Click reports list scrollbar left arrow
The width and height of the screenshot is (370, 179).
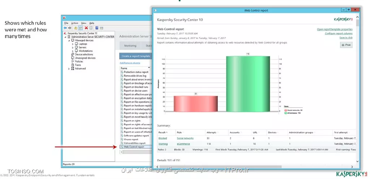tap(121, 152)
